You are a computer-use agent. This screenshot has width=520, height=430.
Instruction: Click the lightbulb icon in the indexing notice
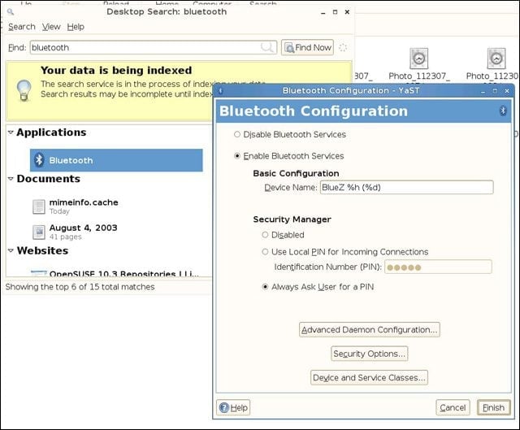(24, 90)
